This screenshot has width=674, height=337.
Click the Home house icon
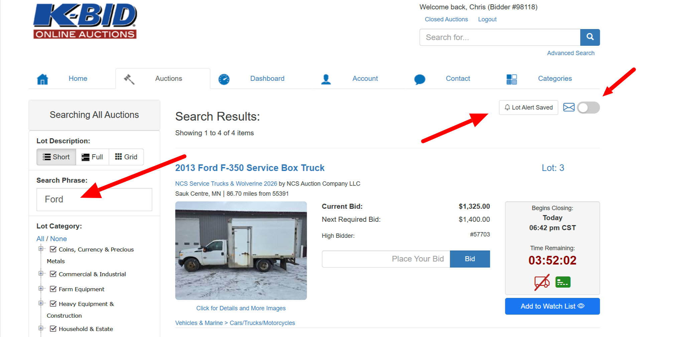pos(42,79)
